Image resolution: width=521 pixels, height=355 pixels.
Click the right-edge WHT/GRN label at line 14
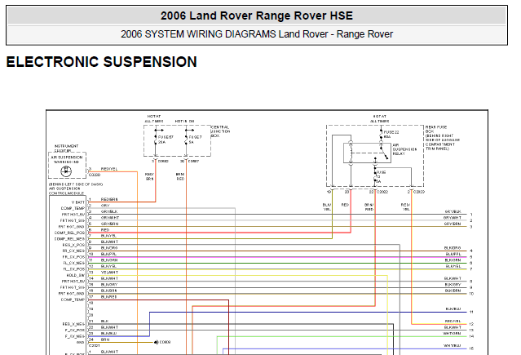(x=453, y=333)
